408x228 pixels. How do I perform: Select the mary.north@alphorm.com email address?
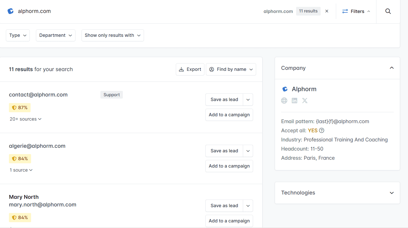pos(43,205)
